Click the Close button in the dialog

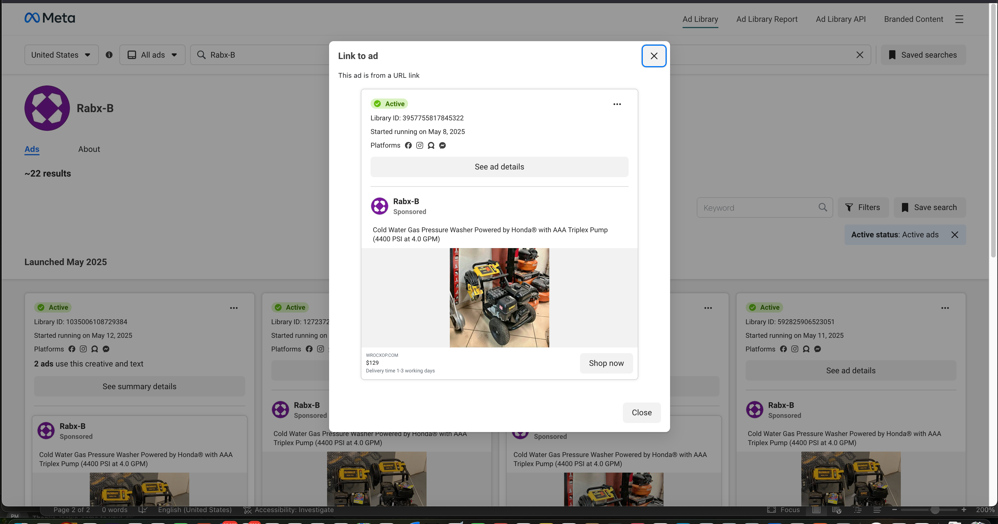point(642,412)
